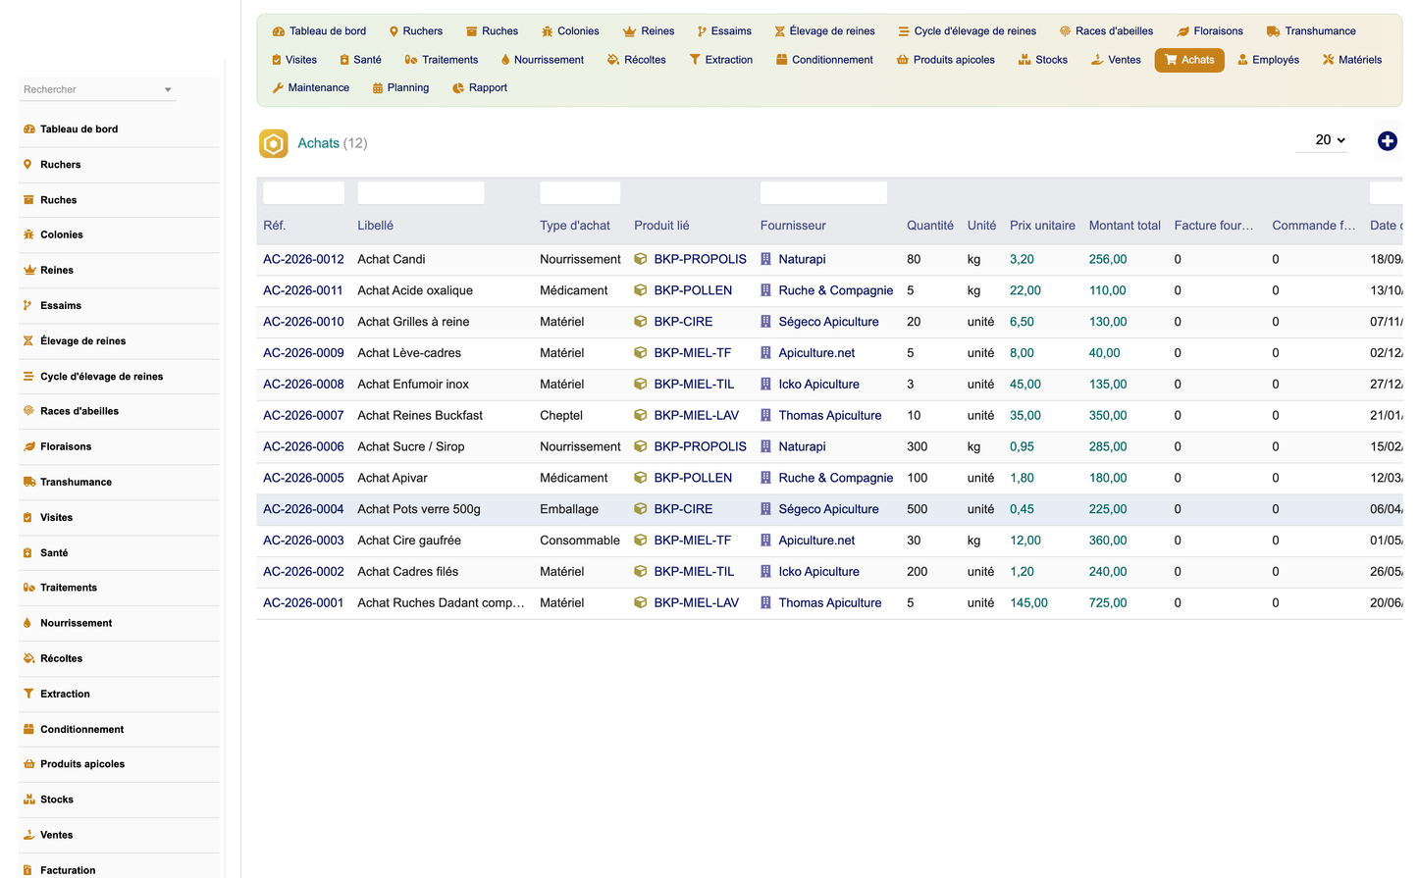Screen dimensions: 1418x878
Task: Open purchase reference AC-2026-0001
Action: pos(303,603)
